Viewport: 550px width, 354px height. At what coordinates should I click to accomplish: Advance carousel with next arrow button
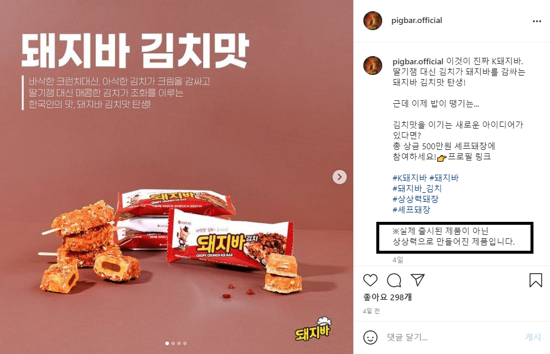tap(340, 177)
